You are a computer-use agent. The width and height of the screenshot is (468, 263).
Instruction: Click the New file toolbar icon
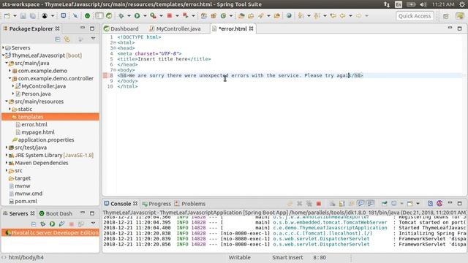coord(7,16)
